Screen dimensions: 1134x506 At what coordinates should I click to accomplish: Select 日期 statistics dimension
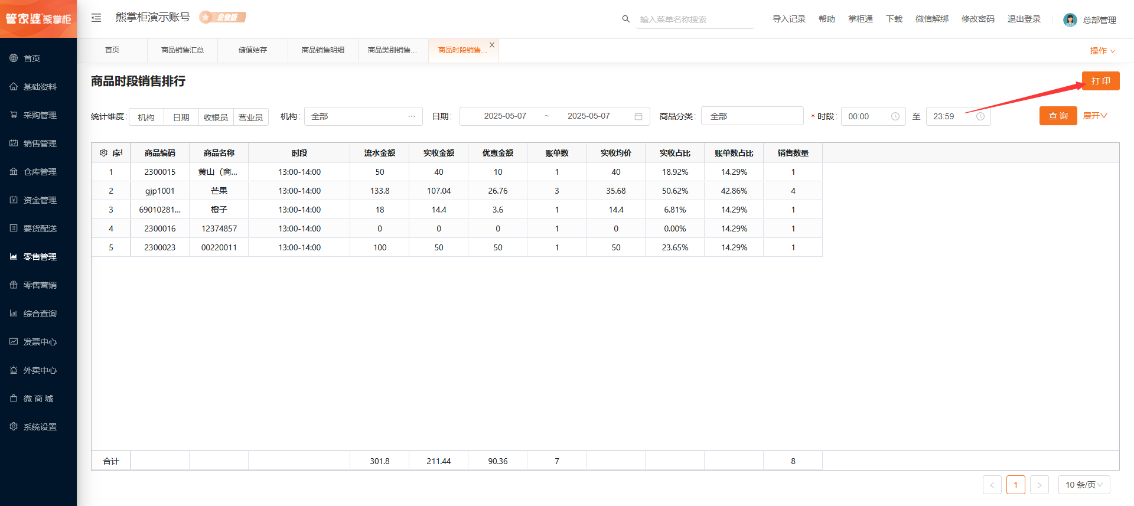coord(181,117)
